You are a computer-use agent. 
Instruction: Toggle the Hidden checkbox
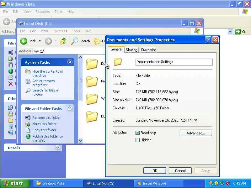[137, 140]
